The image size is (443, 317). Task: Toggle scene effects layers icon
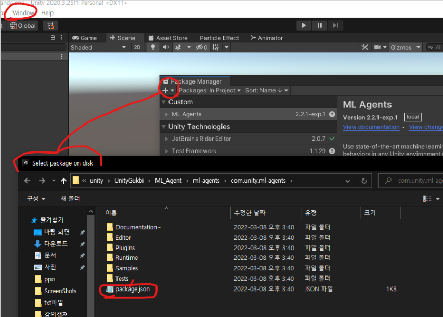178,47
